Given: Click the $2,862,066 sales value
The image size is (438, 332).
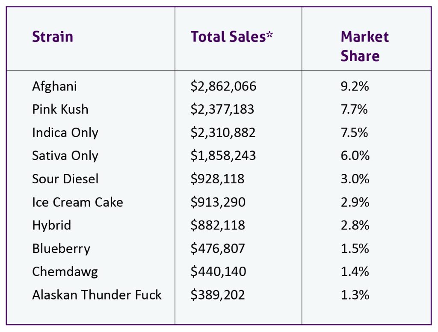Looking at the screenshot, I should (223, 86).
